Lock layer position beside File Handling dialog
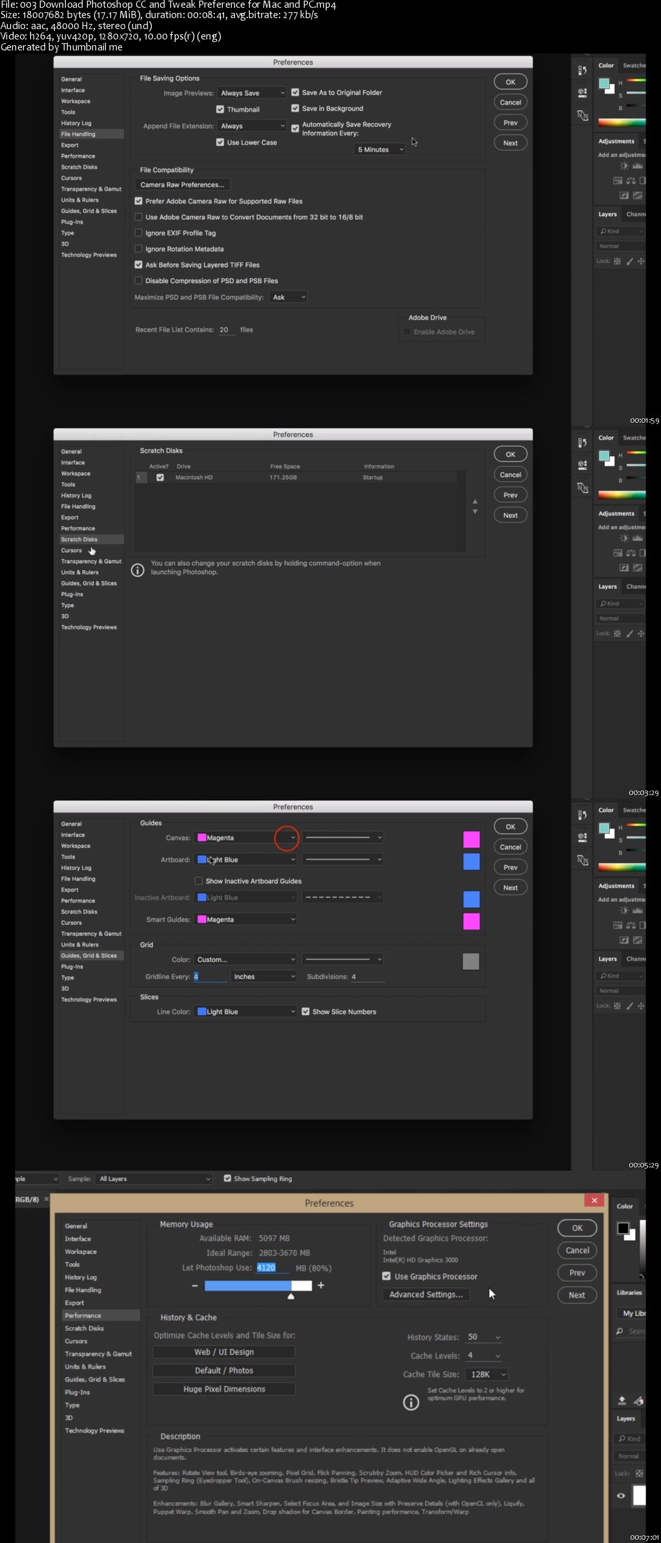661x1543 pixels. click(641, 261)
